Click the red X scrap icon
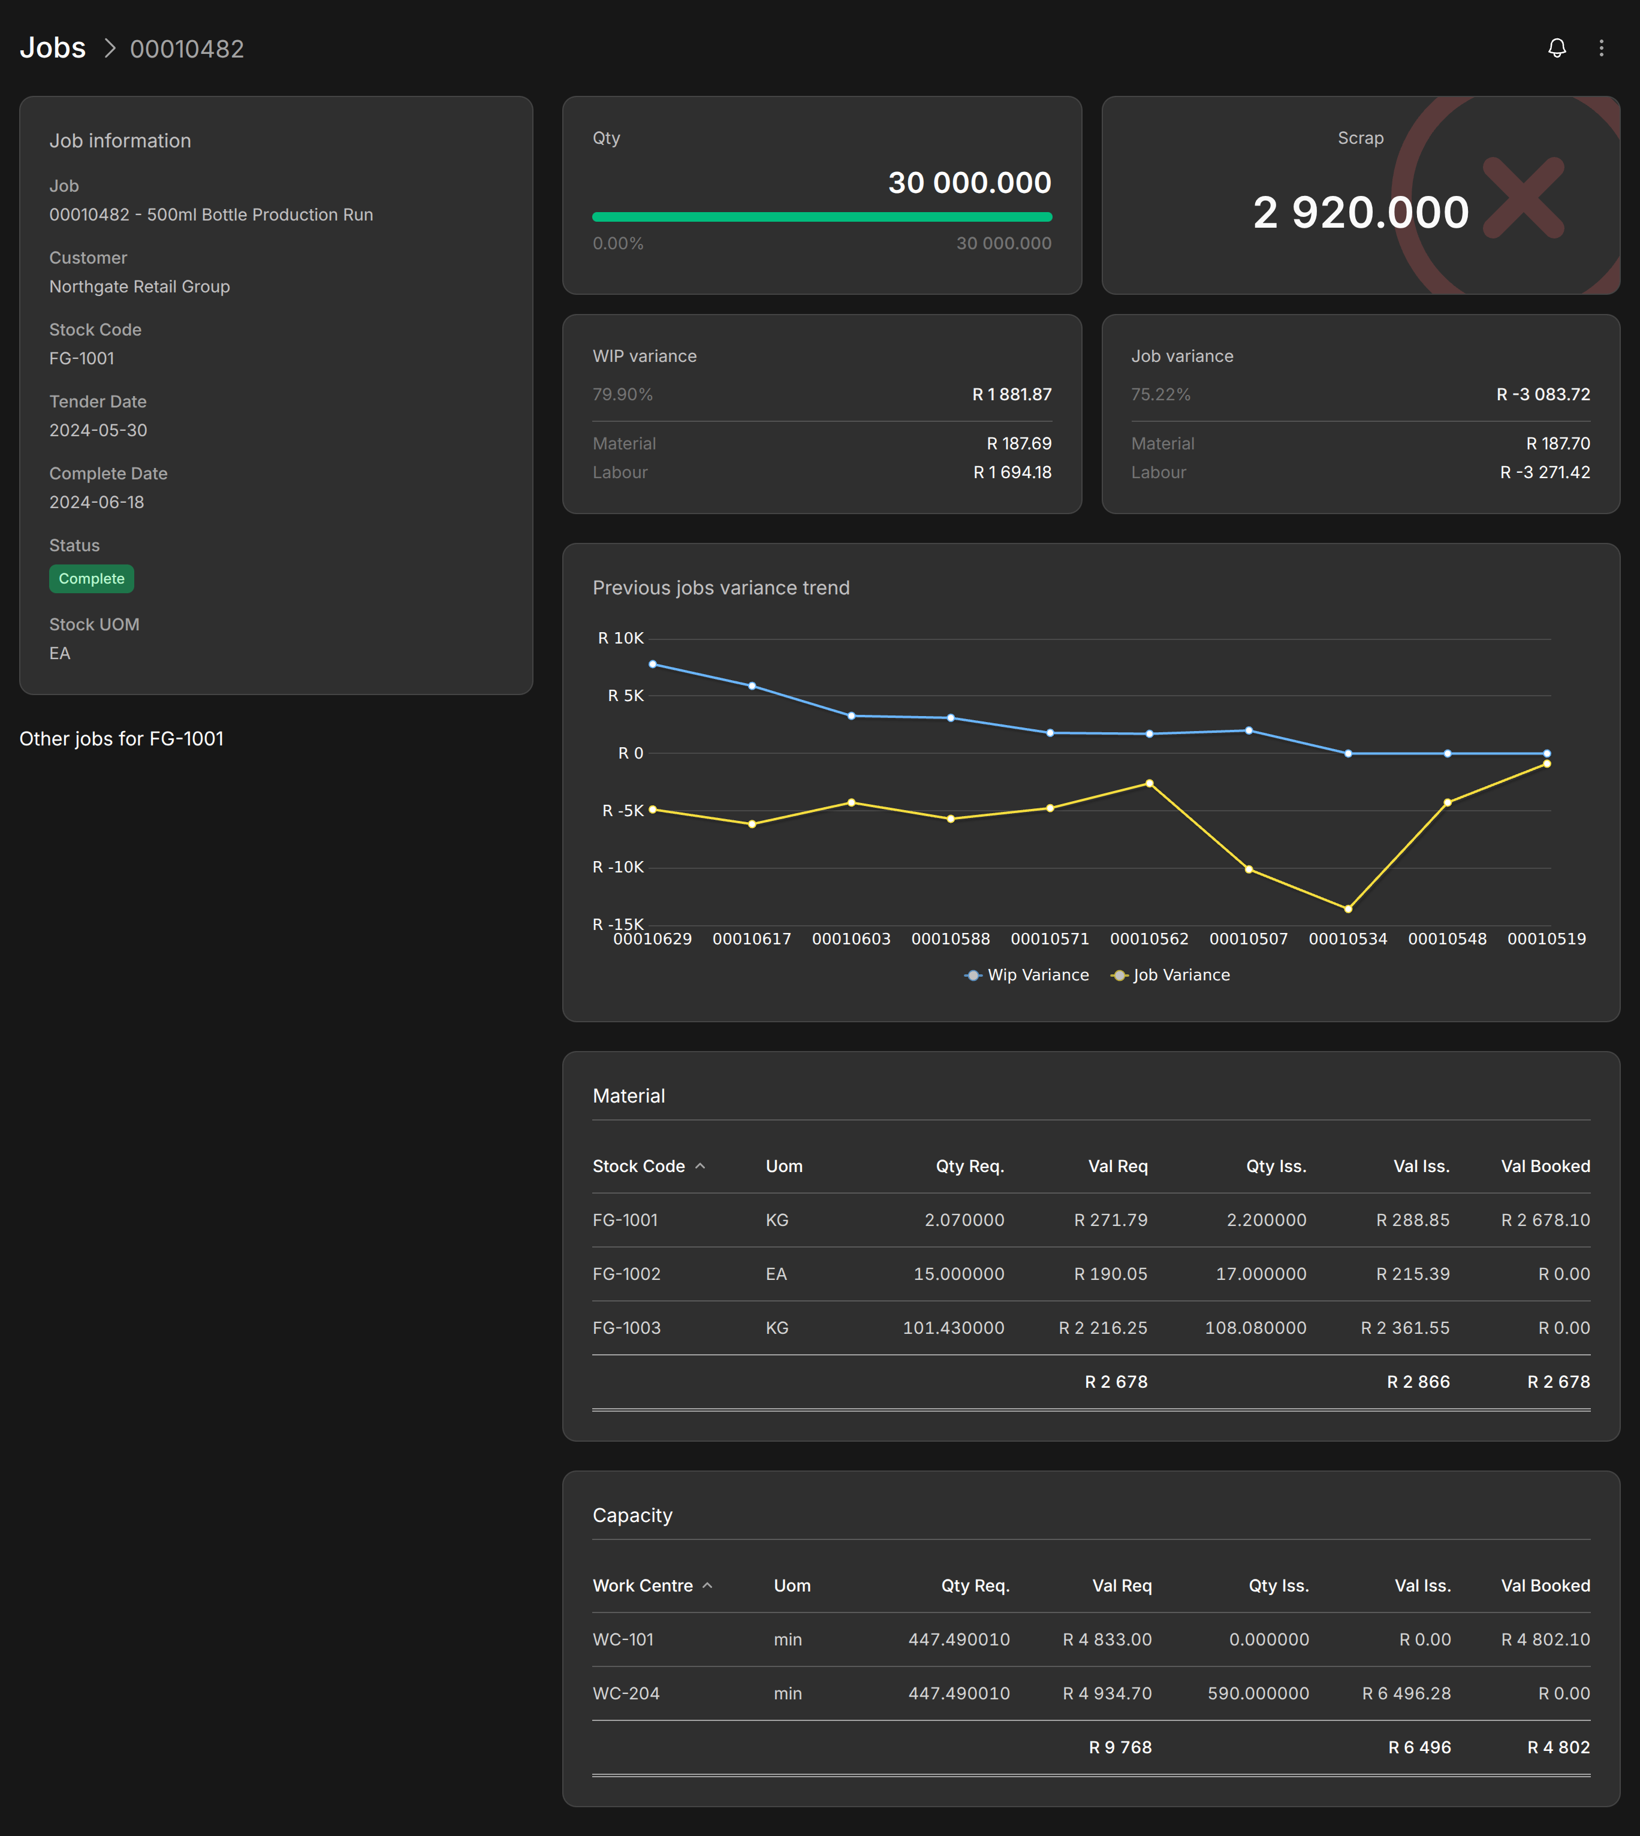This screenshot has height=1836, width=1640. coord(1523,197)
